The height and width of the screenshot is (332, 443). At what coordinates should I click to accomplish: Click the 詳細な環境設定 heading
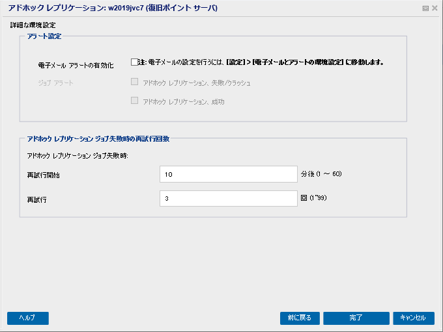point(33,25)
